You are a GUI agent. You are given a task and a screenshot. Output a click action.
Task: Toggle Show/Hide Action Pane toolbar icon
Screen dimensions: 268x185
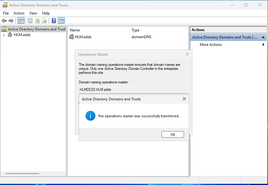pos(61,21)
